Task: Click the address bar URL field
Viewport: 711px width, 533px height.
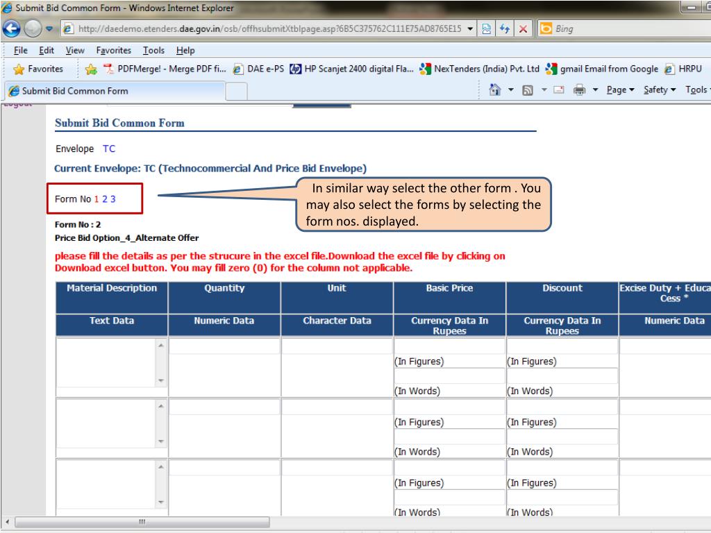Action: (269, 29)
